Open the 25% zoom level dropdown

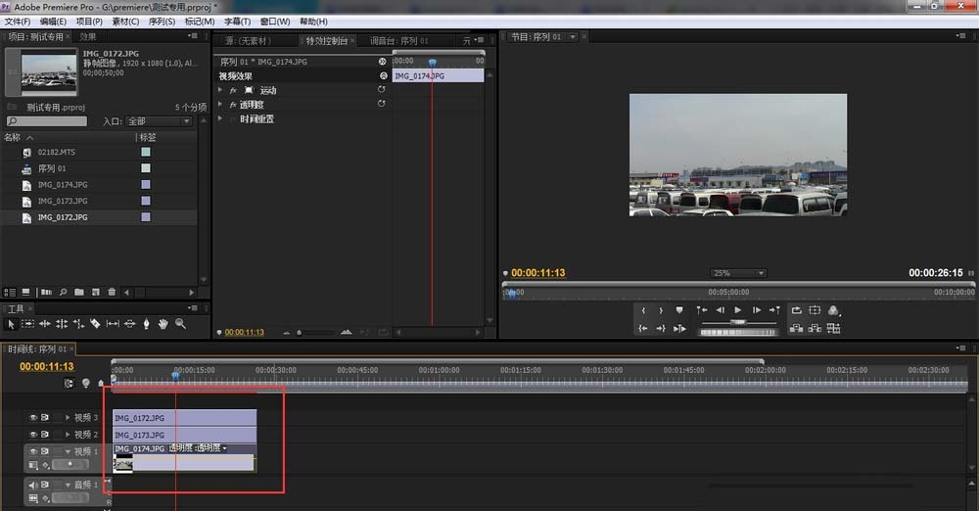(737, 273)
